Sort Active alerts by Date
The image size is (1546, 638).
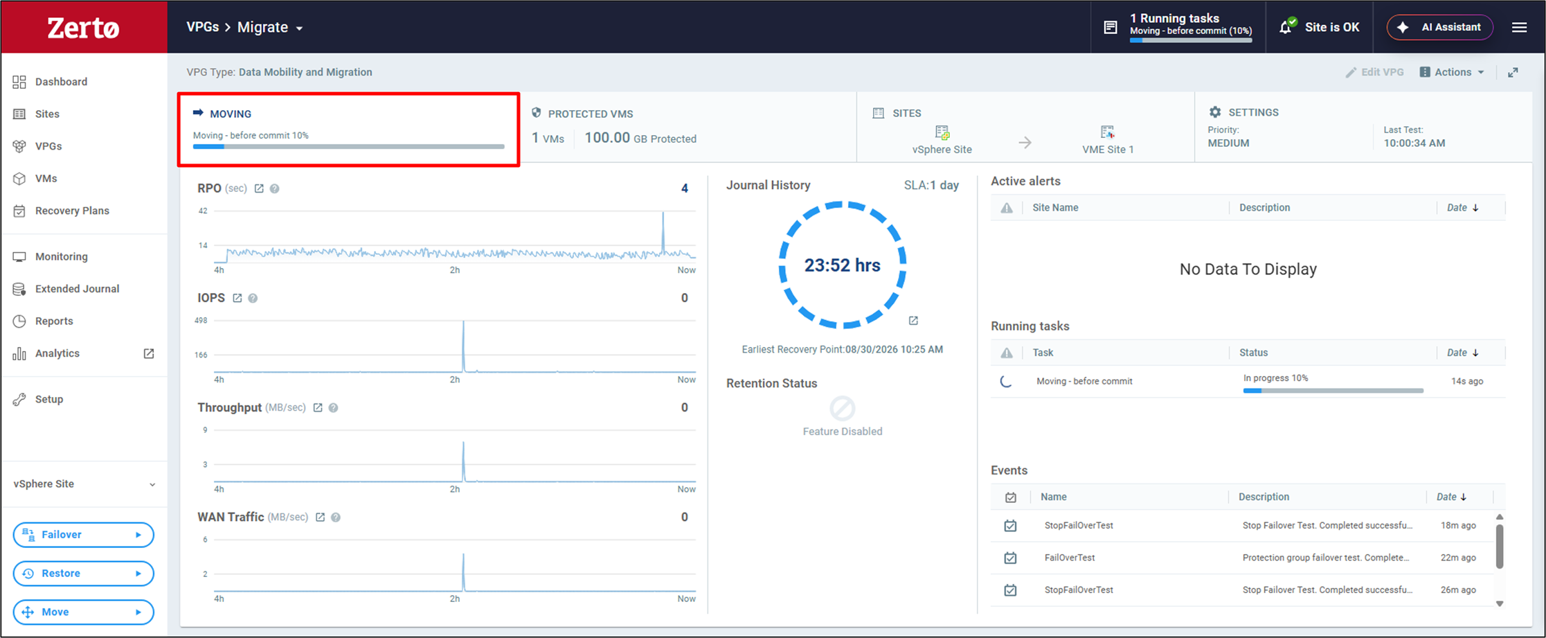point(1463,208)
